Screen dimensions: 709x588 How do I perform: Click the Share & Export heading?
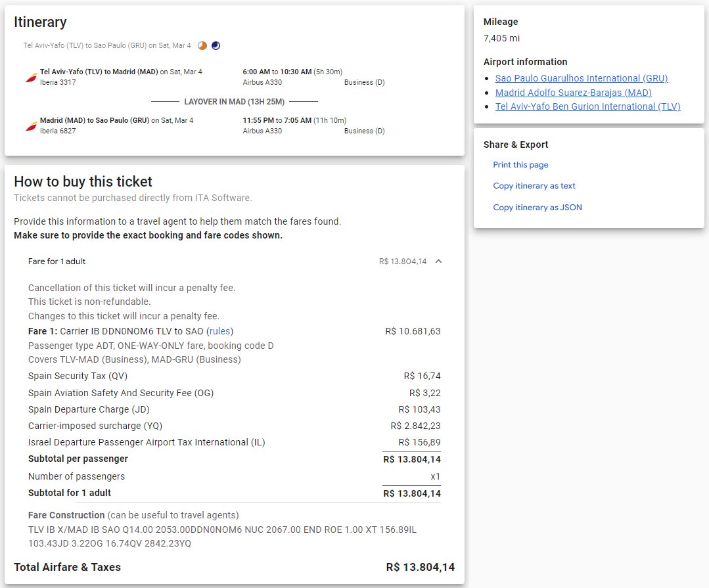pyautogui.click(x=515, y=145)
